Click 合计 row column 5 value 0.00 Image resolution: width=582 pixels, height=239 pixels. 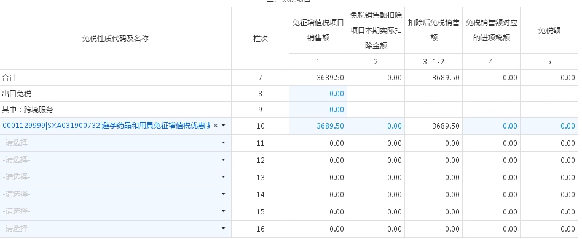pos(568,78)
